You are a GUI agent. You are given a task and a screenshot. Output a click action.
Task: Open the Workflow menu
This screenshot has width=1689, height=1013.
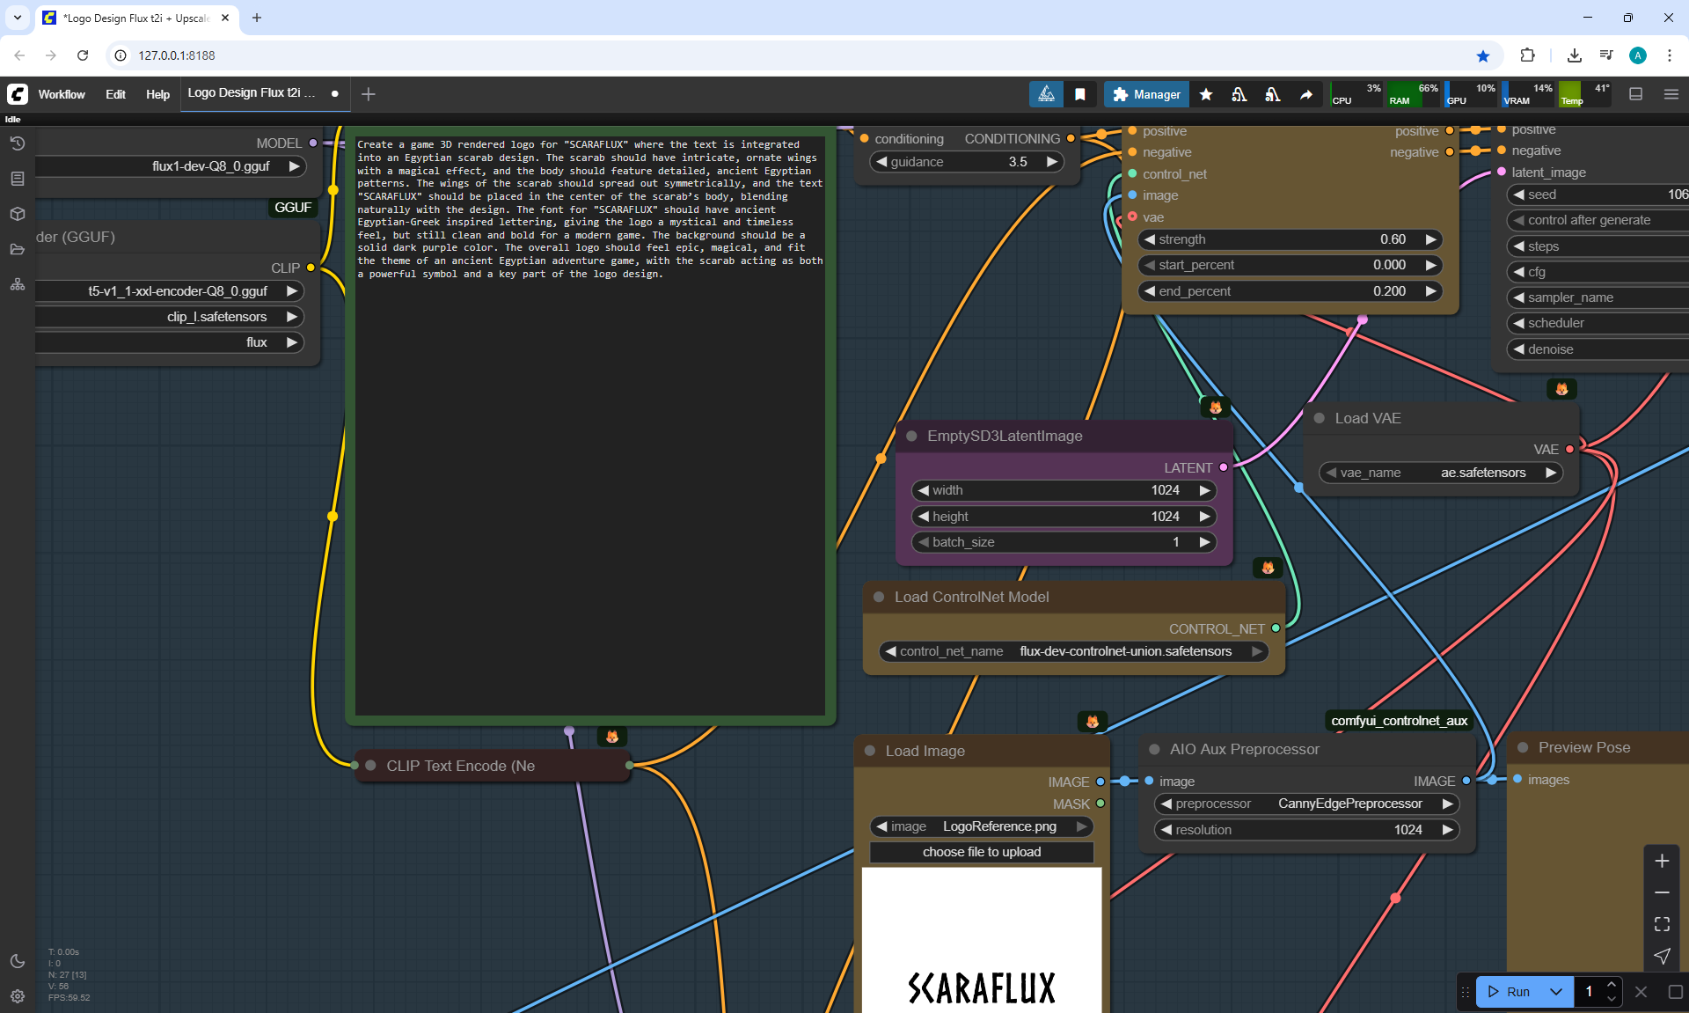(62, 94)
